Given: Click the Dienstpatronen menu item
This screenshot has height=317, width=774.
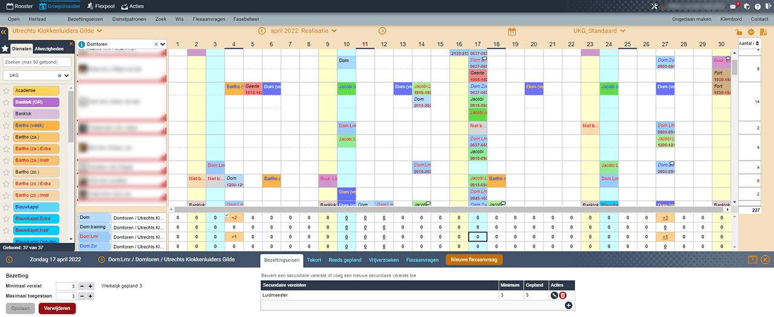Looking at the screenshot, I should tap(129, 19).
